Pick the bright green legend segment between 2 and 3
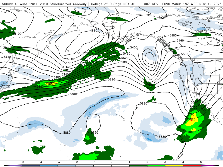This screenshot has width=223, height=167. [x=156, y=166]
